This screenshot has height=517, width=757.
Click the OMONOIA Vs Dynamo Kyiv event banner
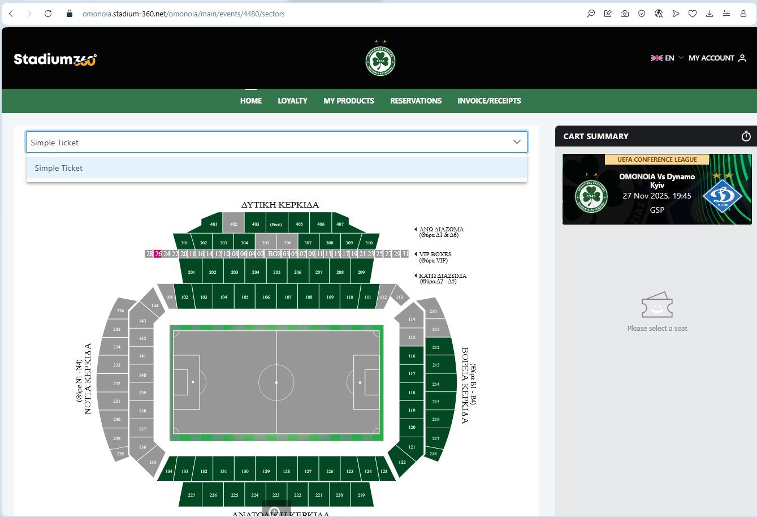tap(657, 189)
